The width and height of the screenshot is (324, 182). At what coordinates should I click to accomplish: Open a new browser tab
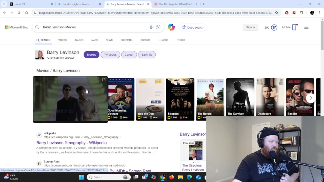tap(204, 4)
